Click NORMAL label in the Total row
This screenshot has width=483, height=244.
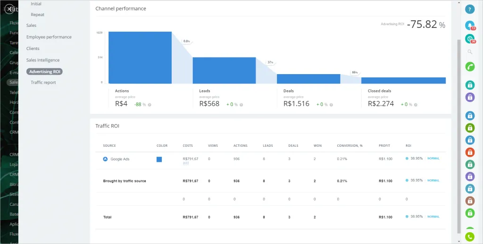tap(433, 217)
